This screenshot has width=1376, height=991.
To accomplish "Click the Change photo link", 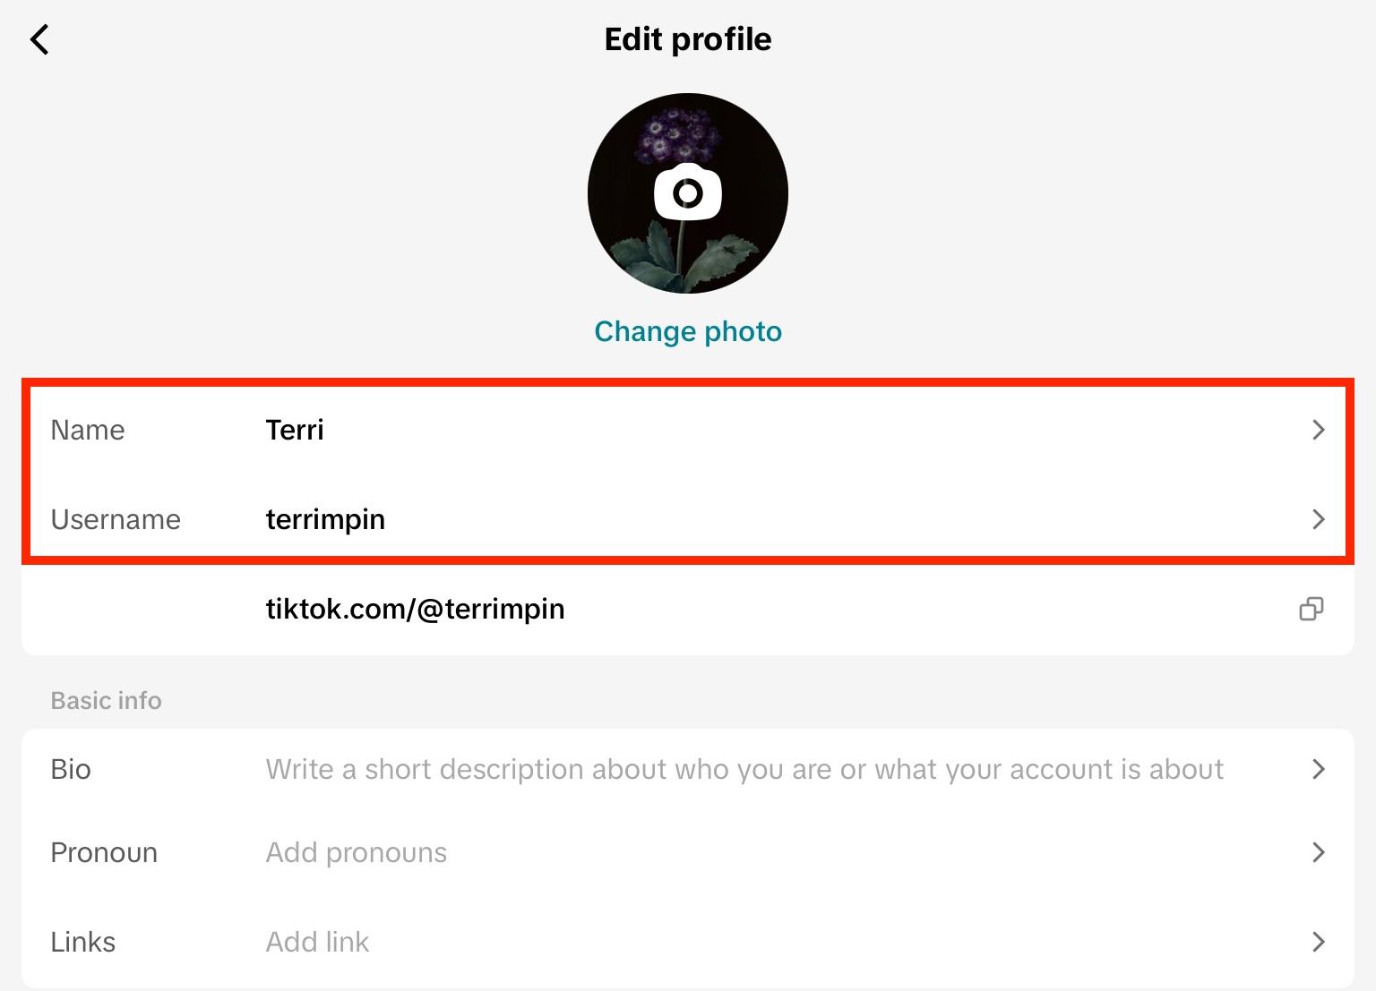I will [x=687, y=331].
